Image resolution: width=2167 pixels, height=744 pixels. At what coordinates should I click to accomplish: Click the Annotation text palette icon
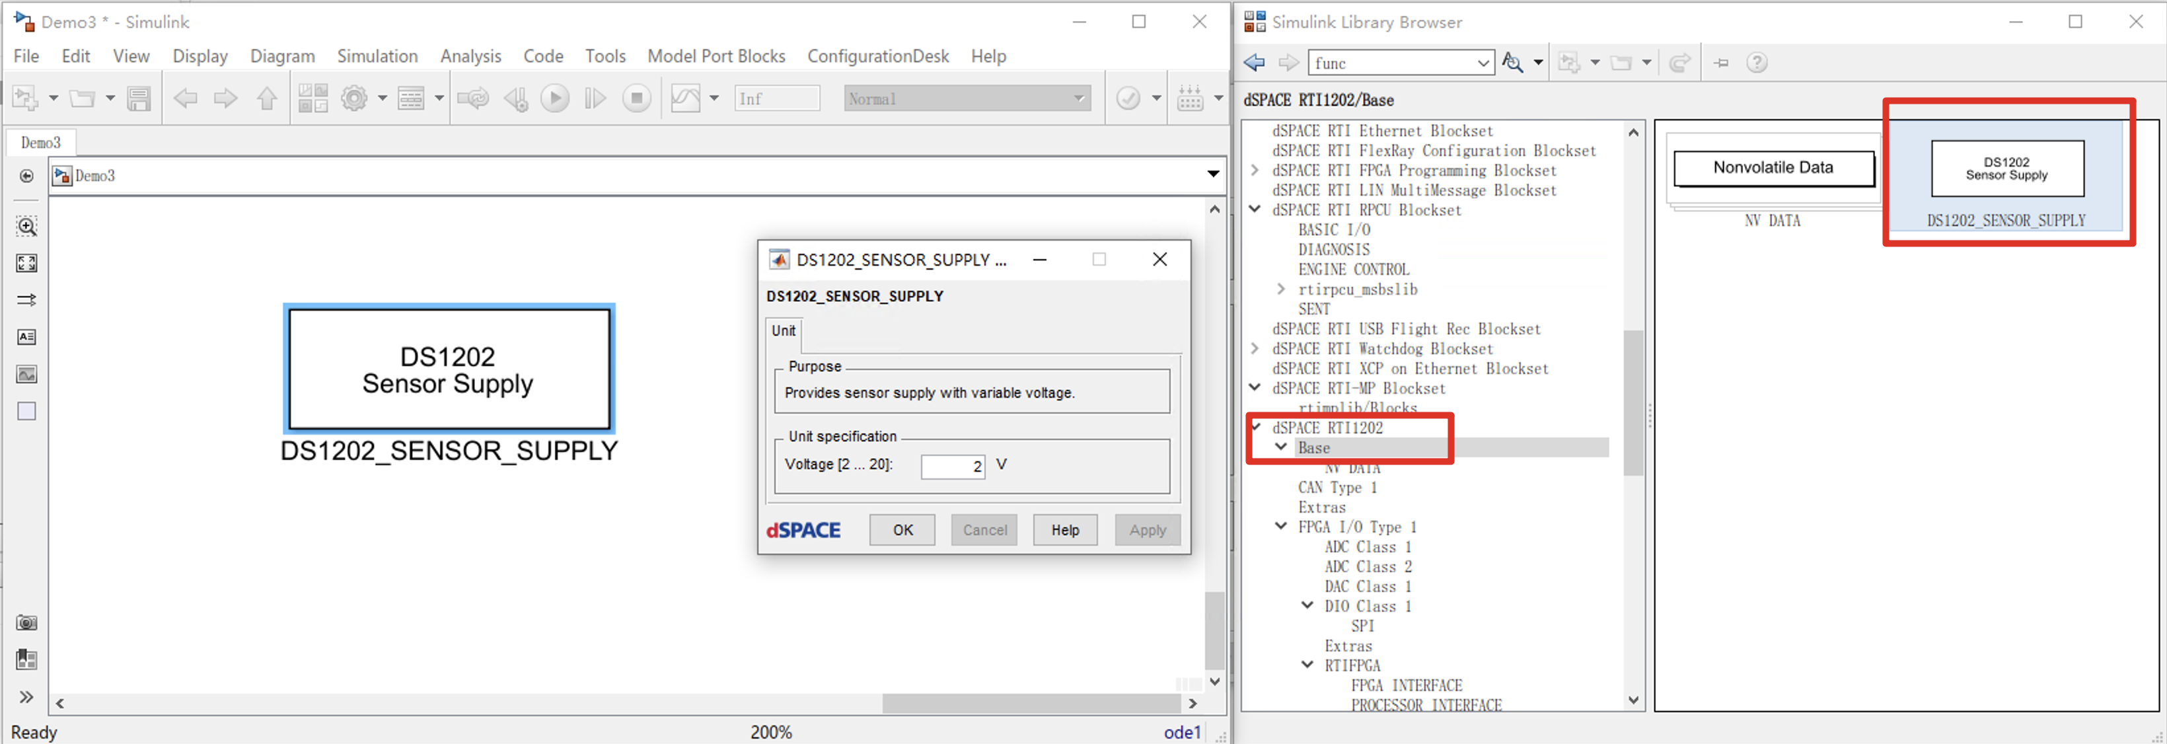[x=27, y=337]
